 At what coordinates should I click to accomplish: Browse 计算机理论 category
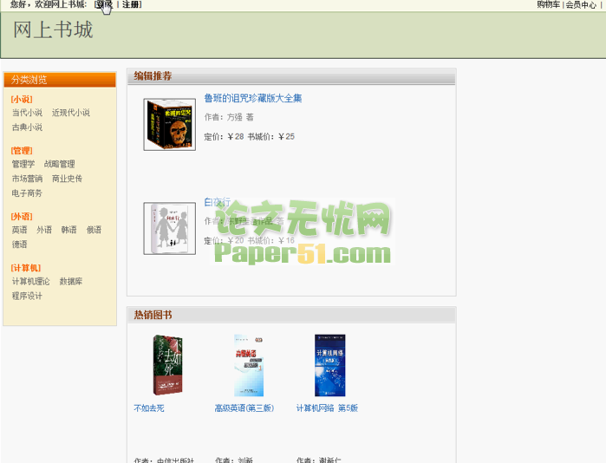coord(31,282)
